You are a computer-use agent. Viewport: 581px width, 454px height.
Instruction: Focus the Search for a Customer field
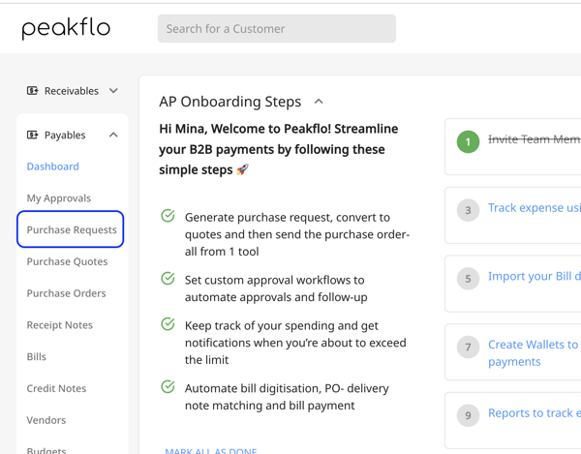pyautogui.click(x=277, y=28)
